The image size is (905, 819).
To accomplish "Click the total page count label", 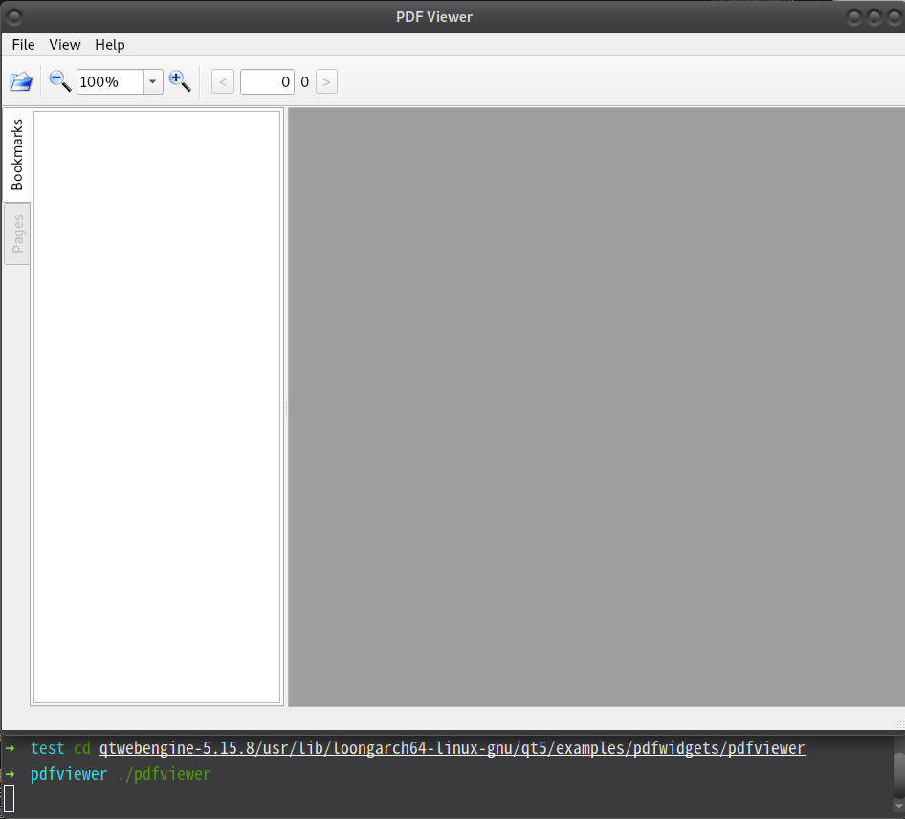I will tap(305, 82).
